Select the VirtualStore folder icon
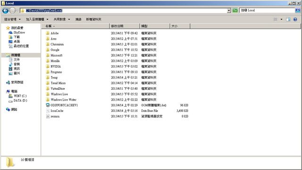302x170 pixels. tap(48, 88)
